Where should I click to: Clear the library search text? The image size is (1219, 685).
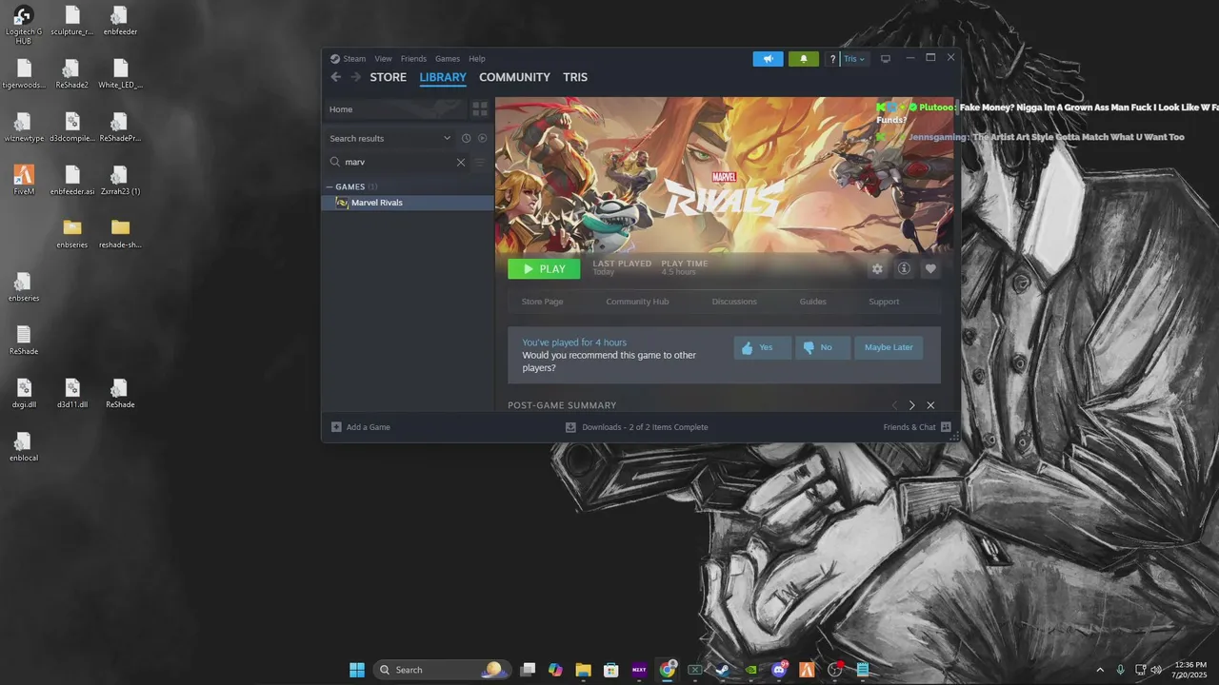(x=461, y=163)
